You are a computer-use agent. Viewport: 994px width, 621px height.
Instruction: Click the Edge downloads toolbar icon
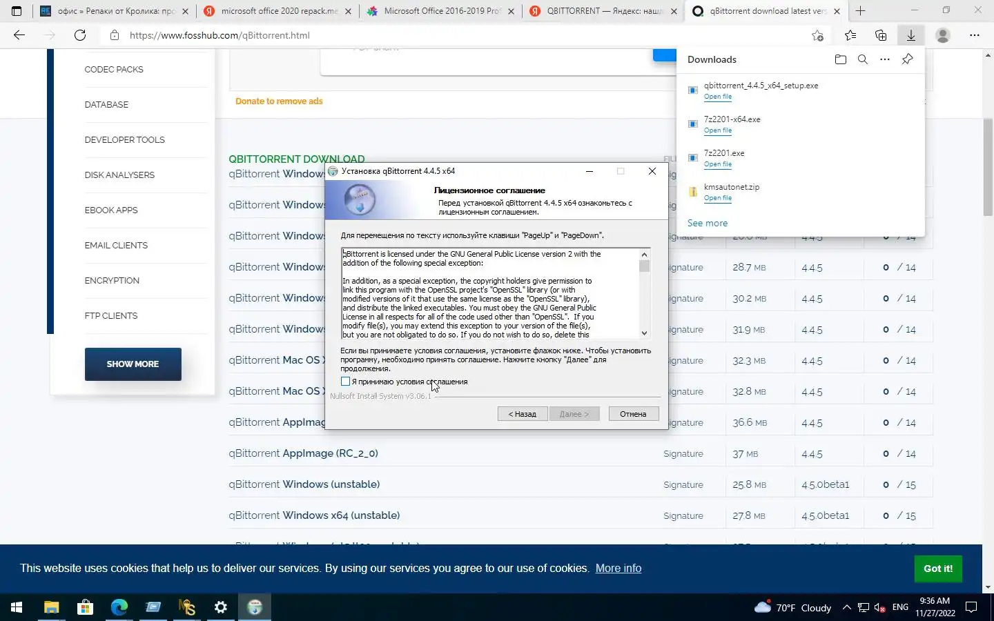click(x=911, y=35)
